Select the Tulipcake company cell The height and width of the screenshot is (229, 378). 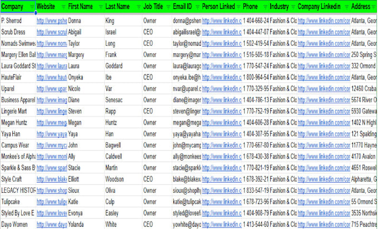coord(18,202)
